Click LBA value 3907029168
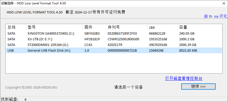228x102 pixels. point(158,45)
